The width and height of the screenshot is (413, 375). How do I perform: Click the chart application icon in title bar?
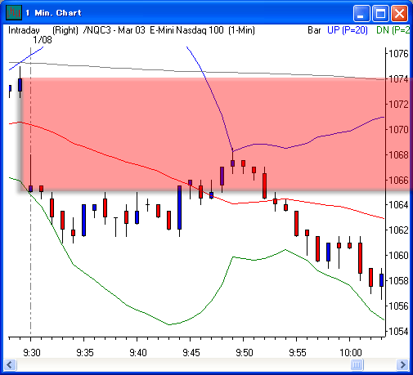click(x=14, y=12)
